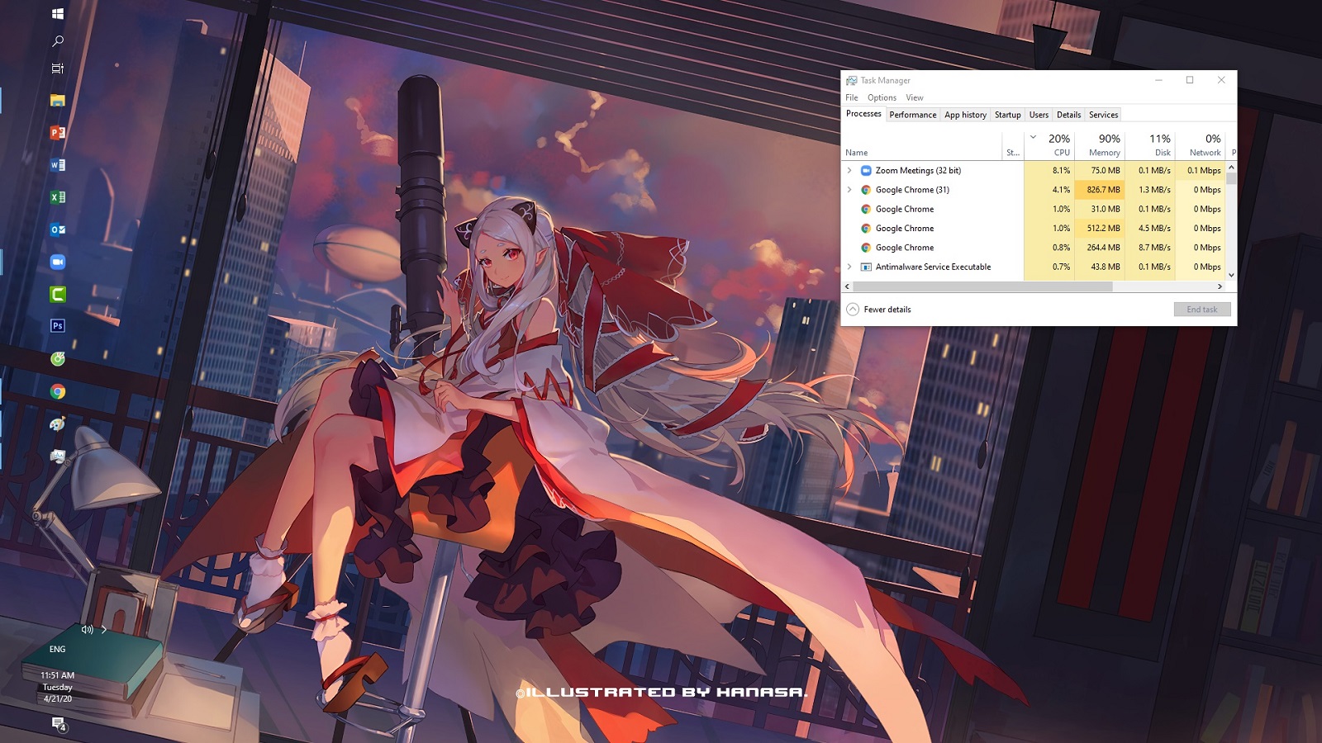
Task: Open Outlook from the taskbar
Action: pyautogui.click(x=58, y=230)
